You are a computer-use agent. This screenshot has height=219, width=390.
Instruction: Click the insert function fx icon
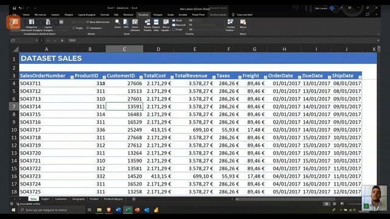pyautogui.click(x=62, y=40)
